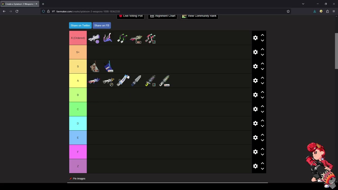Open Alignment Chart

point(163,16)
